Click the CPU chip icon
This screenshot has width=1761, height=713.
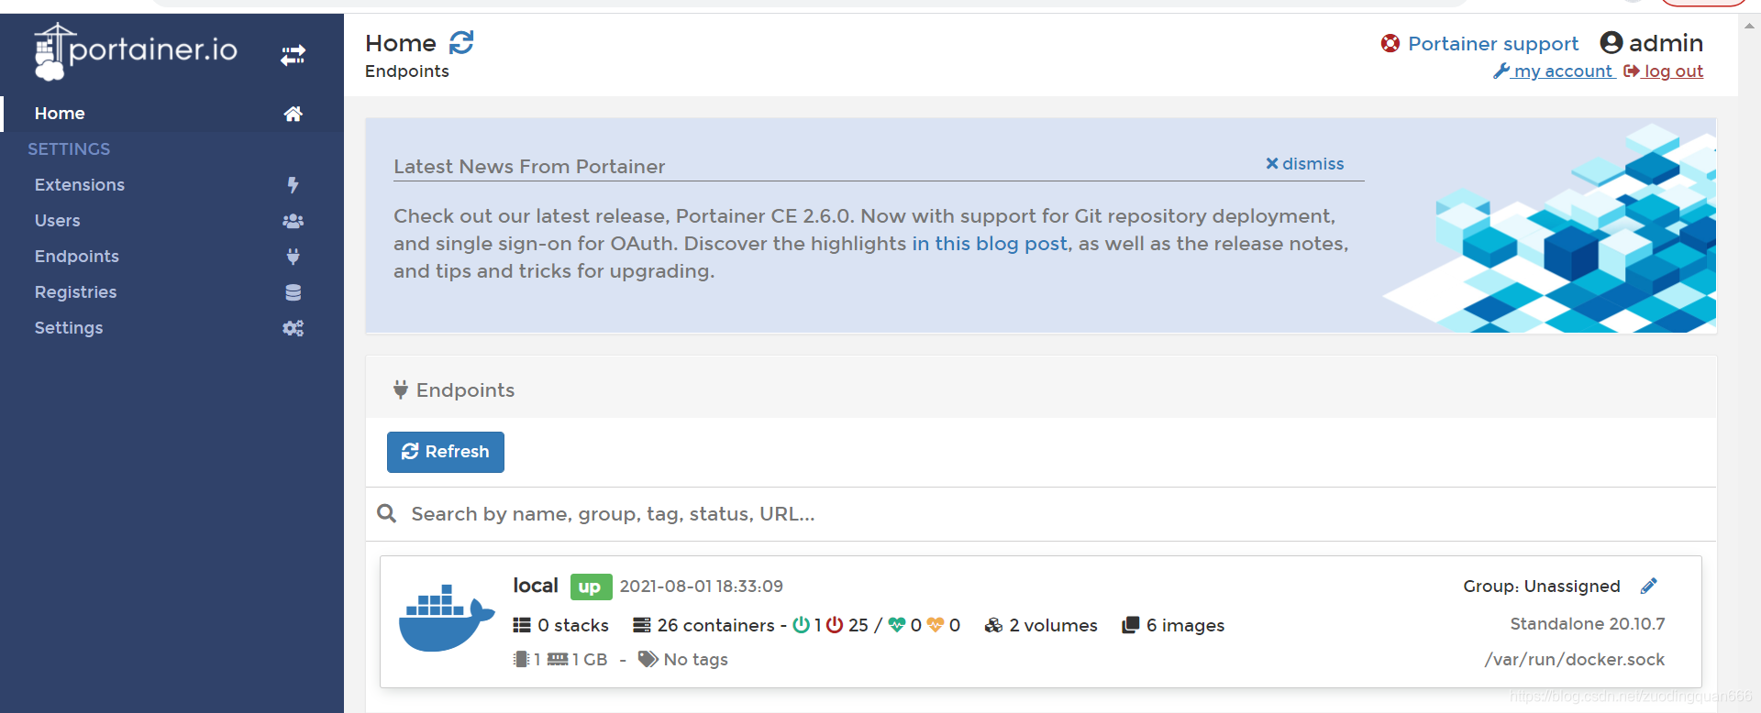click(522, 659)
